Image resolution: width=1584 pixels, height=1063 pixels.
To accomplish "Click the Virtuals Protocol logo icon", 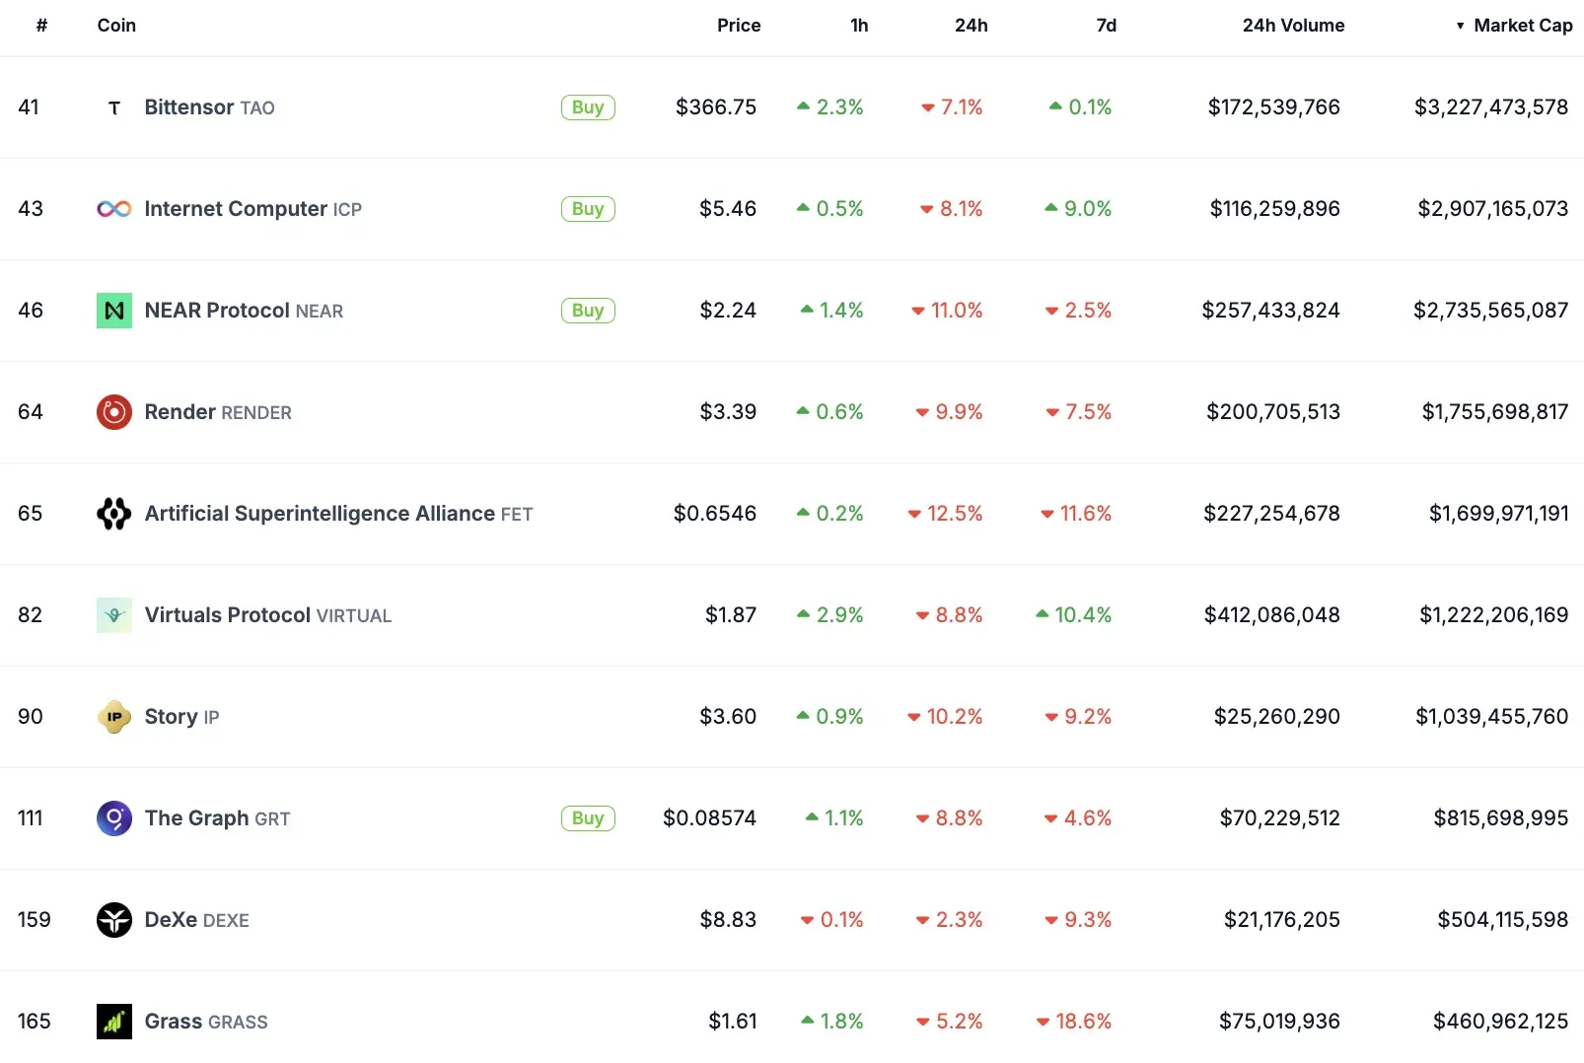I will [114, 615].
